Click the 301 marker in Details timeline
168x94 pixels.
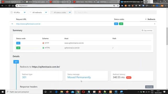pos(16,62)
